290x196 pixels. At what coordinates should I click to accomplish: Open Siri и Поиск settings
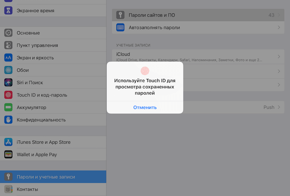pos(53,82)
